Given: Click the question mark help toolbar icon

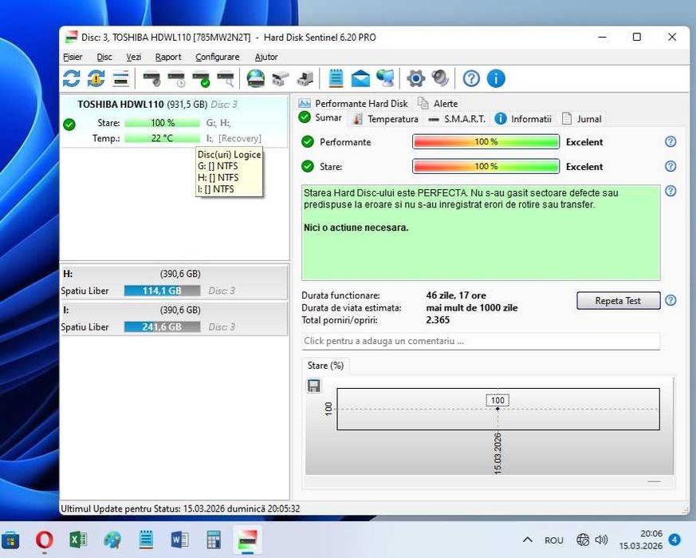Looking at the screenshot, I should point(471,79).
